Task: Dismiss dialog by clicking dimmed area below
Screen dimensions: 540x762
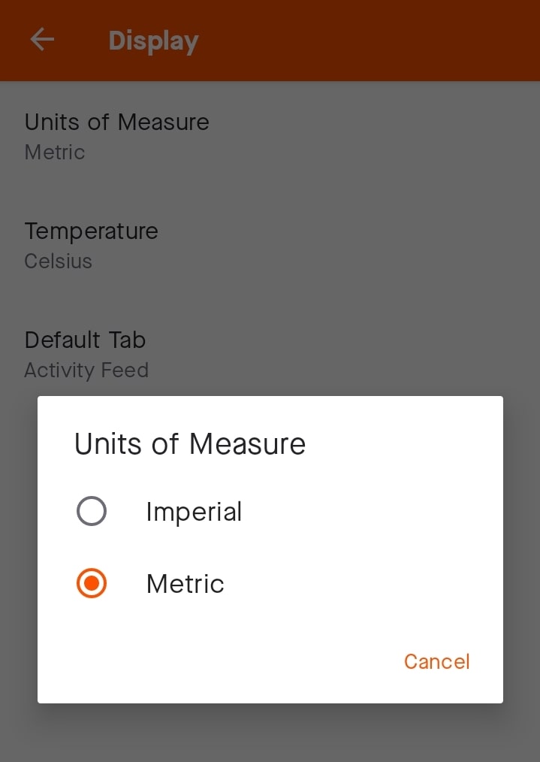Action: coord(270,734)
